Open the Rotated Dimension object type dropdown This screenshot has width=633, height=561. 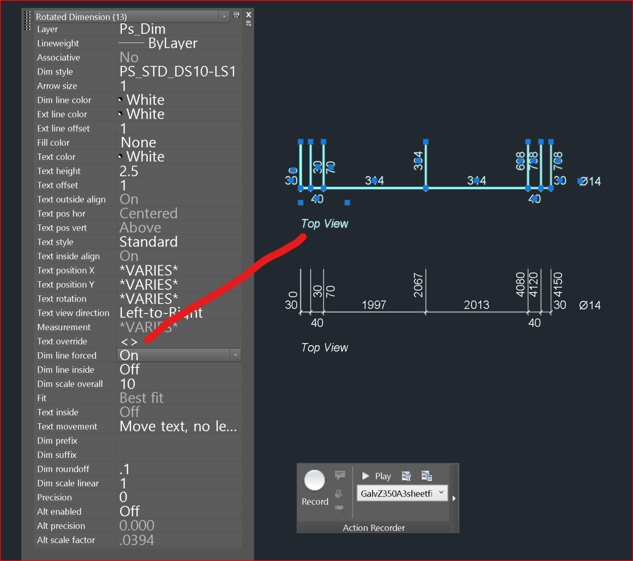[x=132, y=17]
